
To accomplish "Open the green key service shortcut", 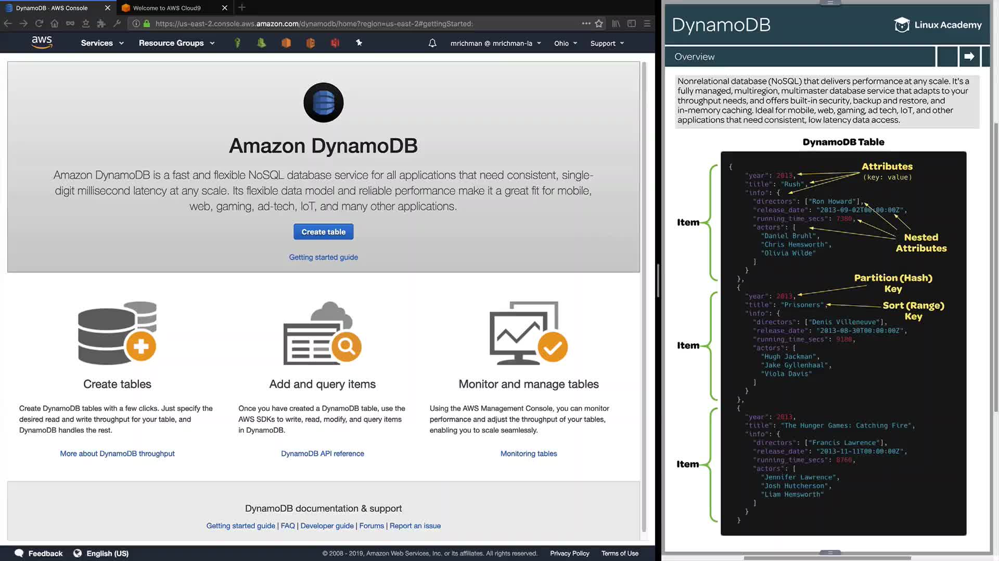I will [237, 43].
